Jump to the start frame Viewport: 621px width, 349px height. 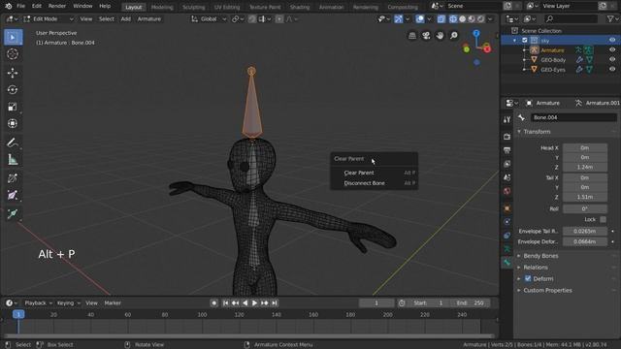(x=225, y=303)
